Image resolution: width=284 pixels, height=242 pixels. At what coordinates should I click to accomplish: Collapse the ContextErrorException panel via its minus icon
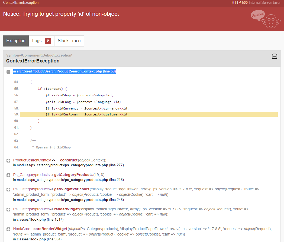click(275, 57)
